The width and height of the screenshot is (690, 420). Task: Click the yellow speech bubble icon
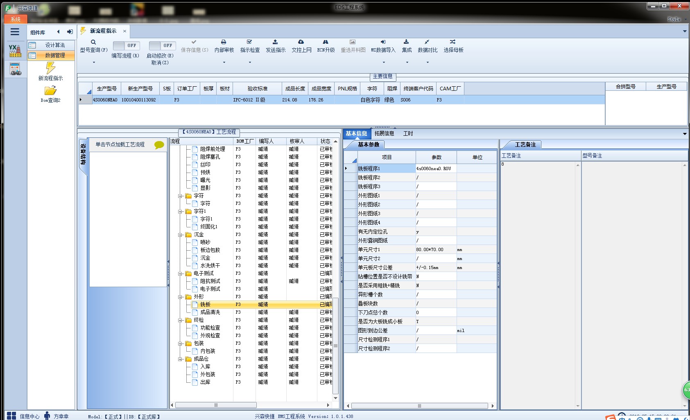159,145
